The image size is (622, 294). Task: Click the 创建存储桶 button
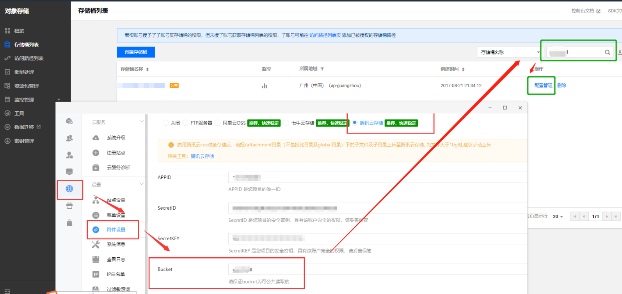(136, 52)
